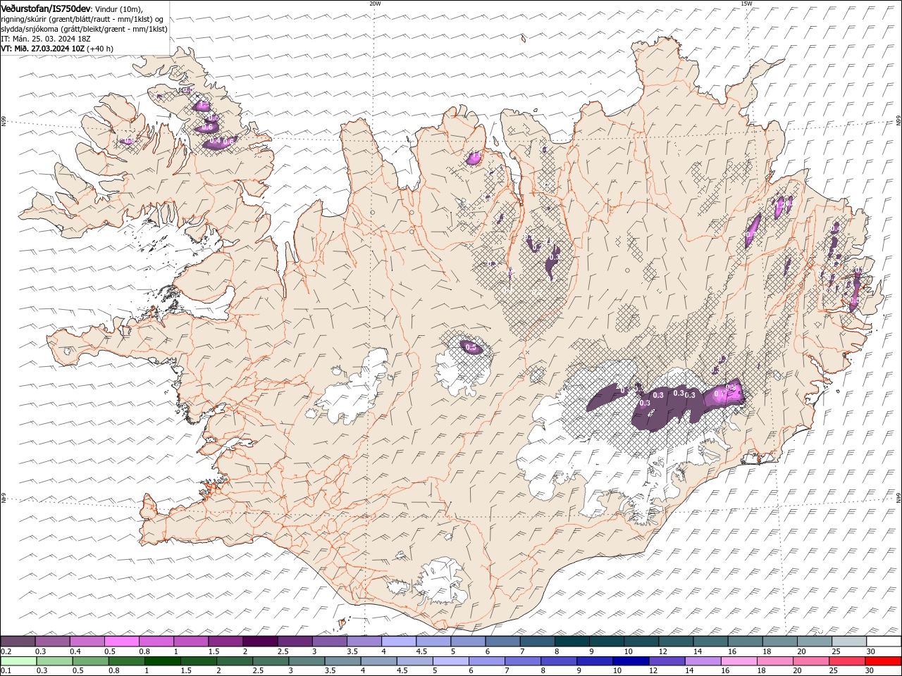Pick the 3 violet swatch in top legend row
Image resolution: width=902 pixels, height=676 pixels.
click(x=330, y=641)
